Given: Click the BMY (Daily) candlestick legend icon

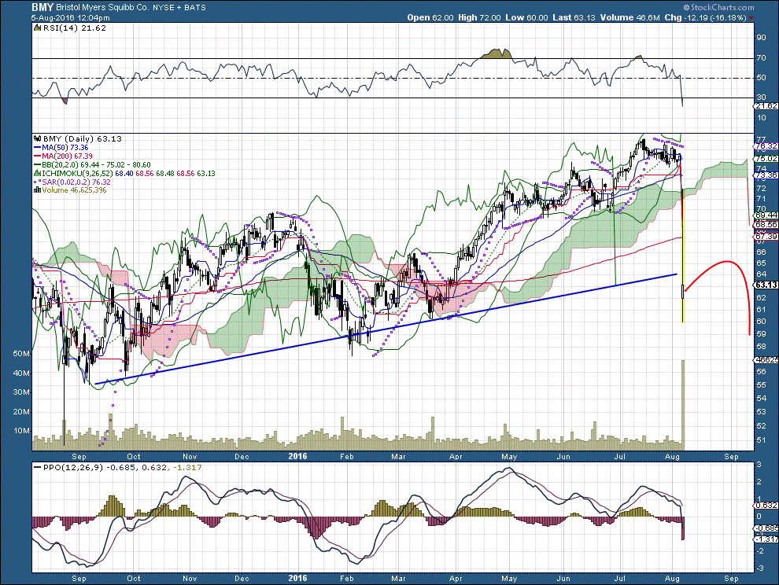Looking at the screenshot, I should (37, 139).
